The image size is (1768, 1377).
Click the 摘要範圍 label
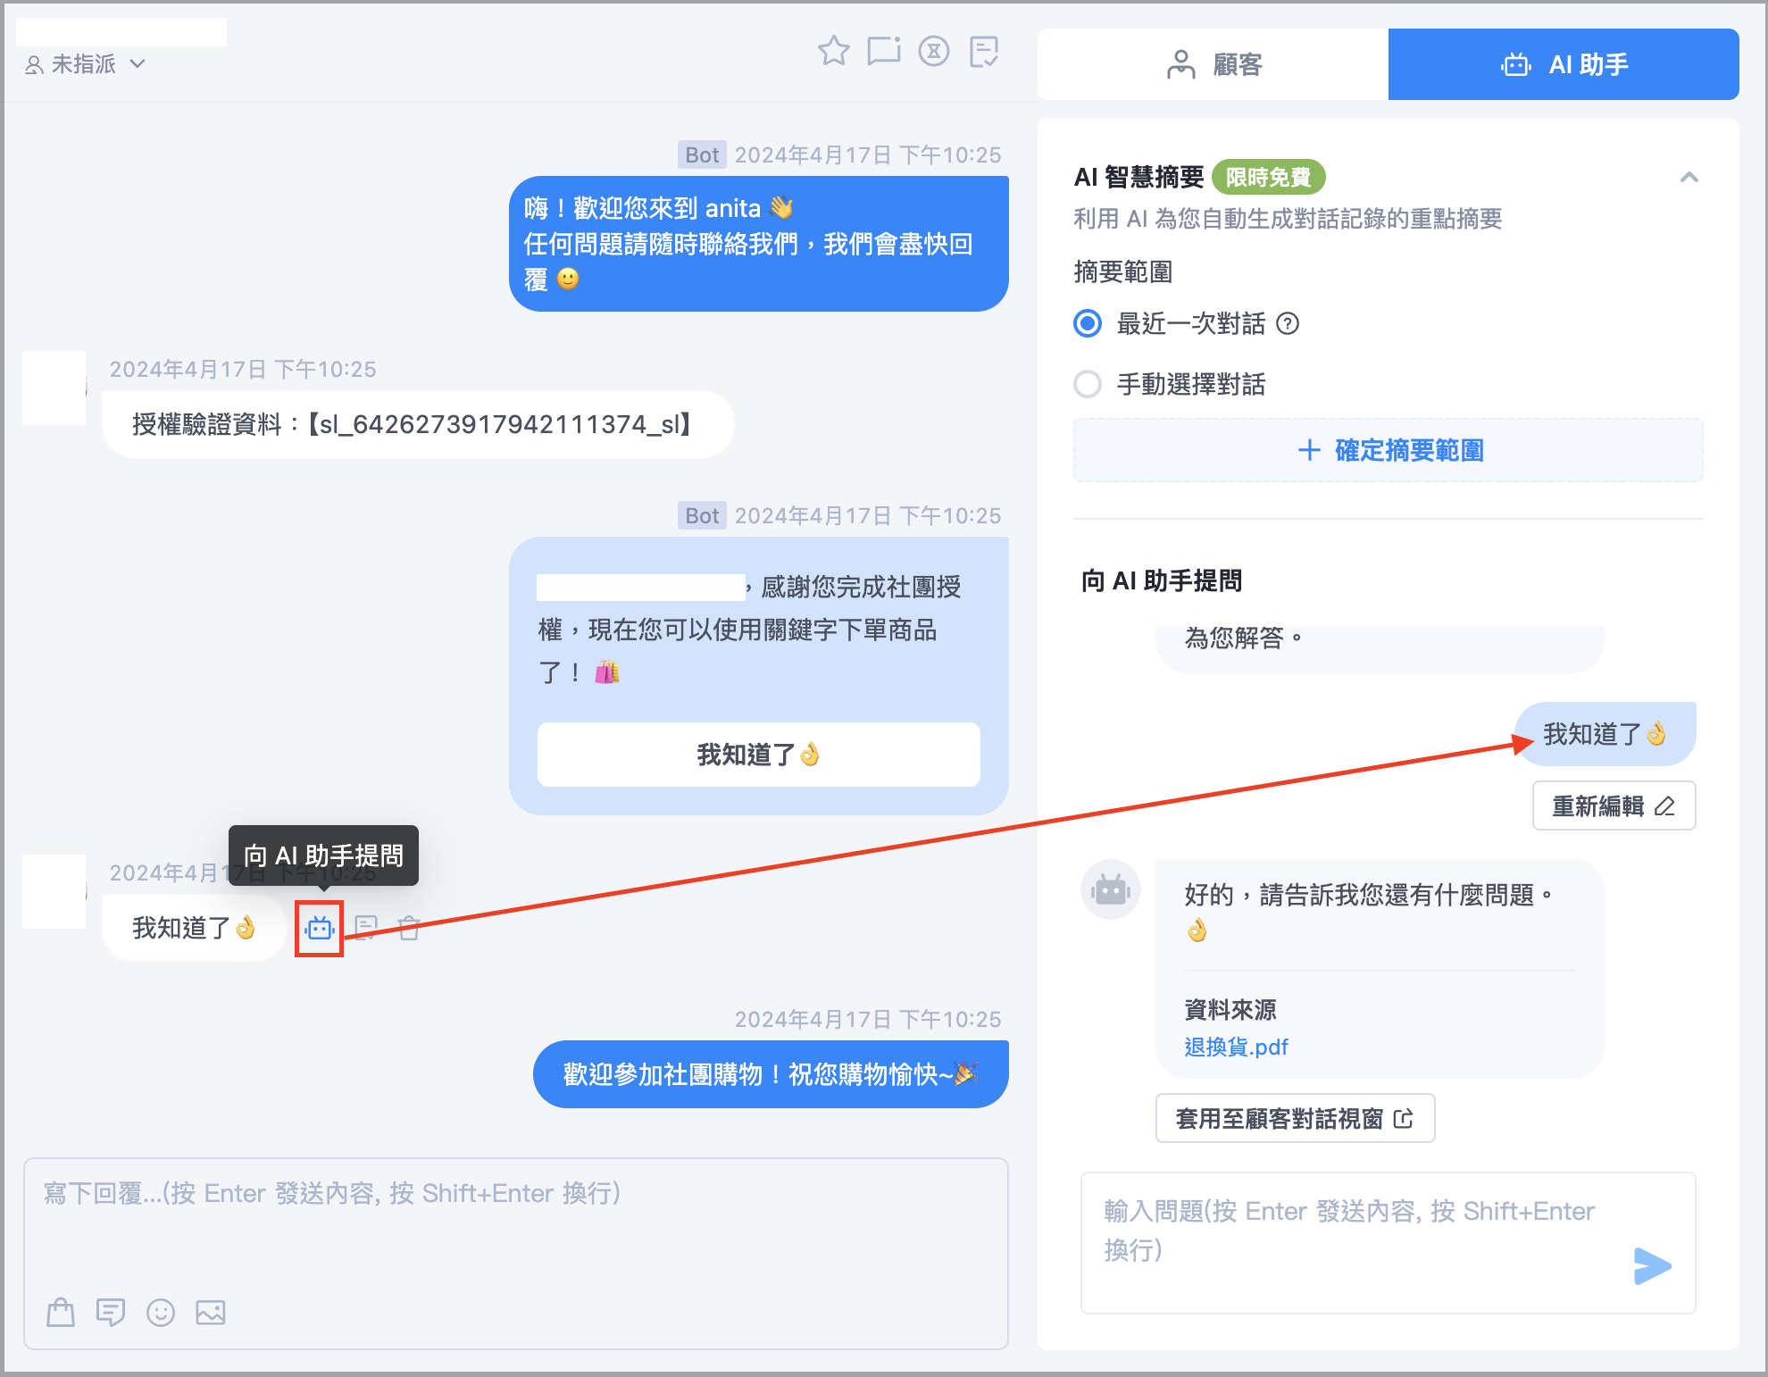point(1122,271)
